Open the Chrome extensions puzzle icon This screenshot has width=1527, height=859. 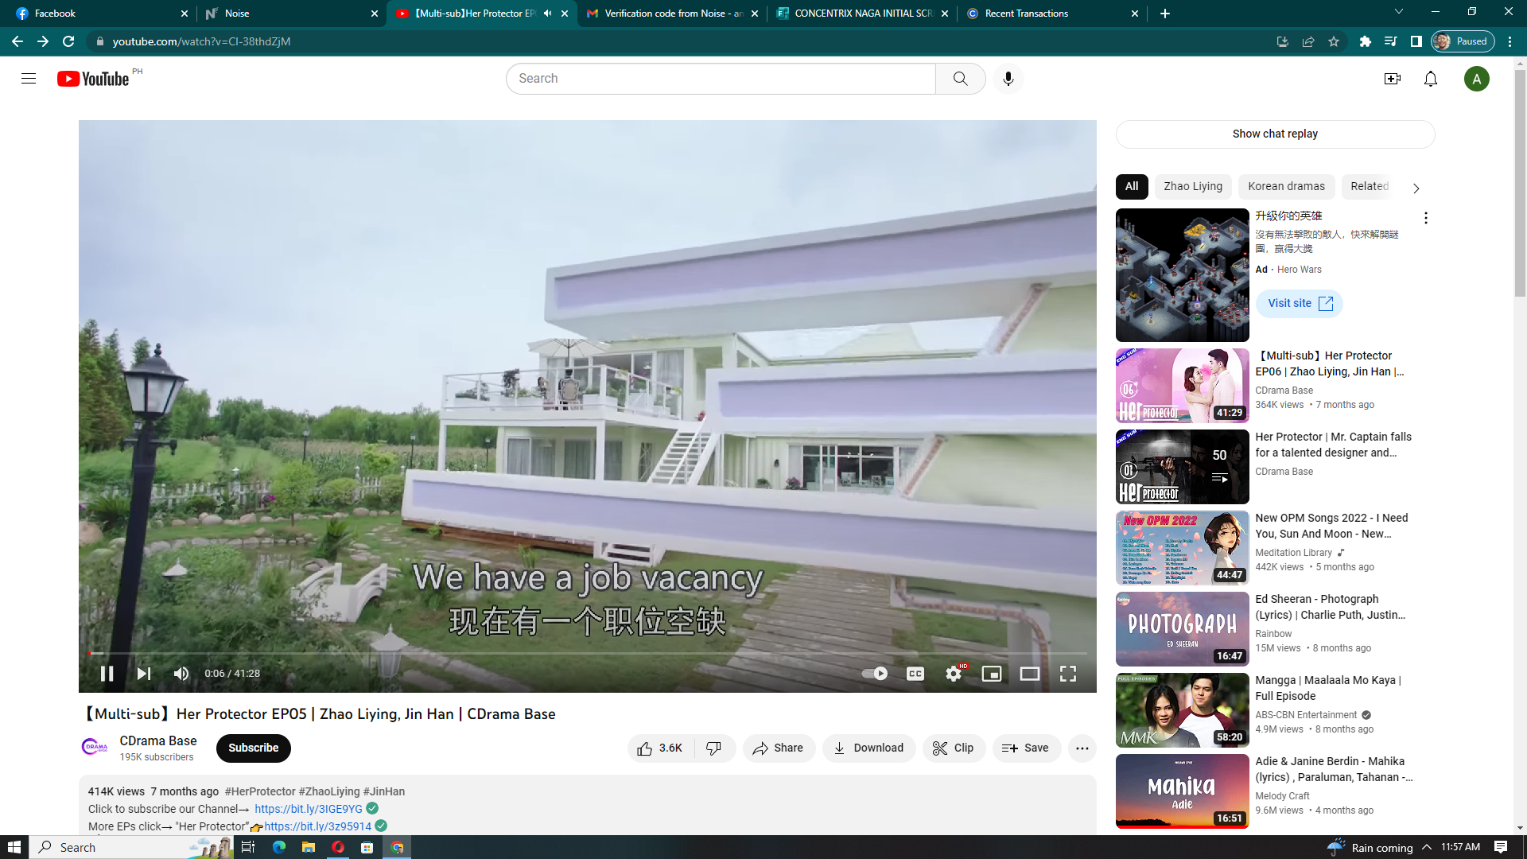[1366, 41]
